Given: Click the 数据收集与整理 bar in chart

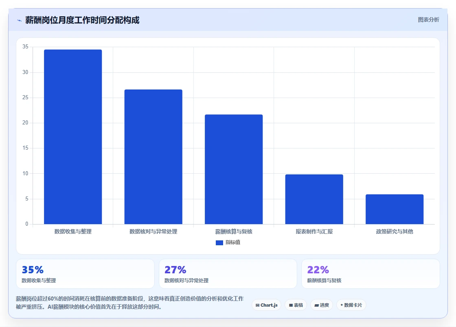Looking at the screenshot, I should tap(73, 137).
